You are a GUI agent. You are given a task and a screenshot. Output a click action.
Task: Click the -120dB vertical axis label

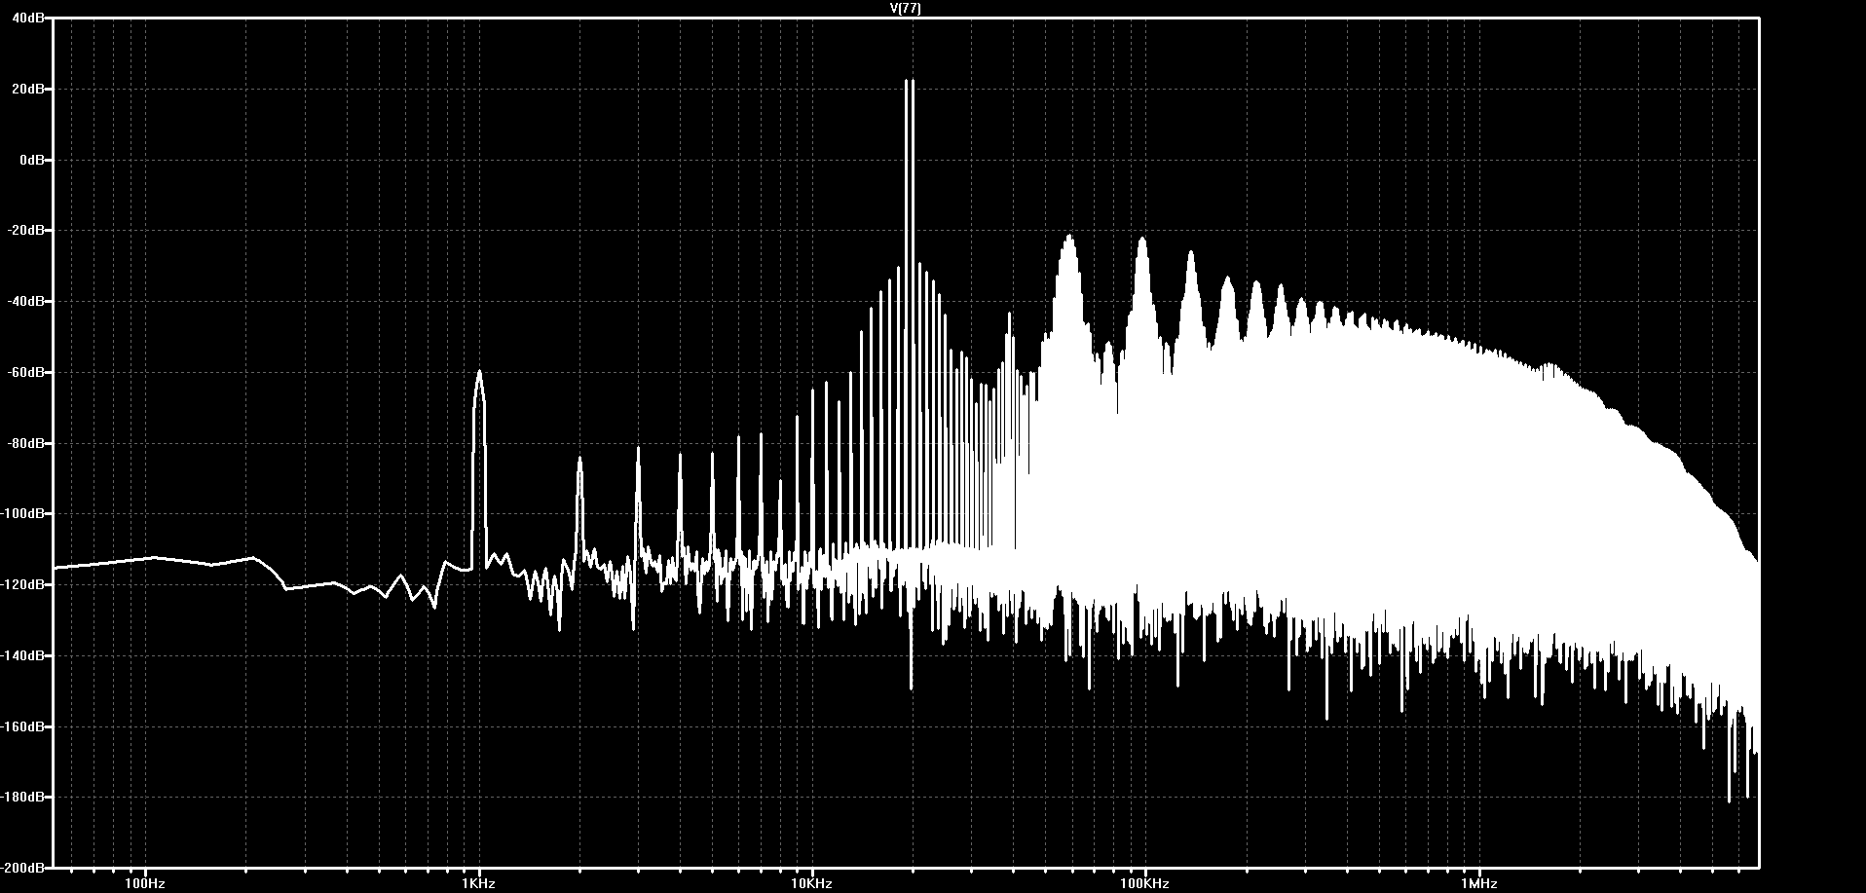[x=23, y=585]
